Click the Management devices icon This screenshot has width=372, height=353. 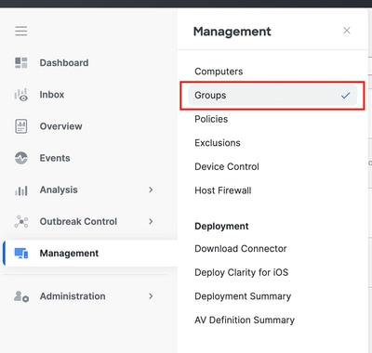[x=21, y=254]
